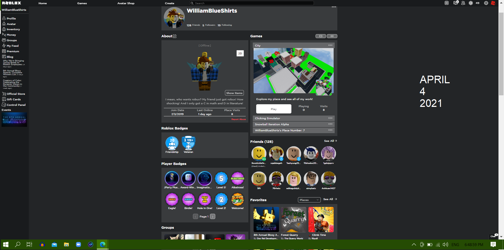Click the Show Items button
Screen dimensions: 504x250
tap(234, 93)
